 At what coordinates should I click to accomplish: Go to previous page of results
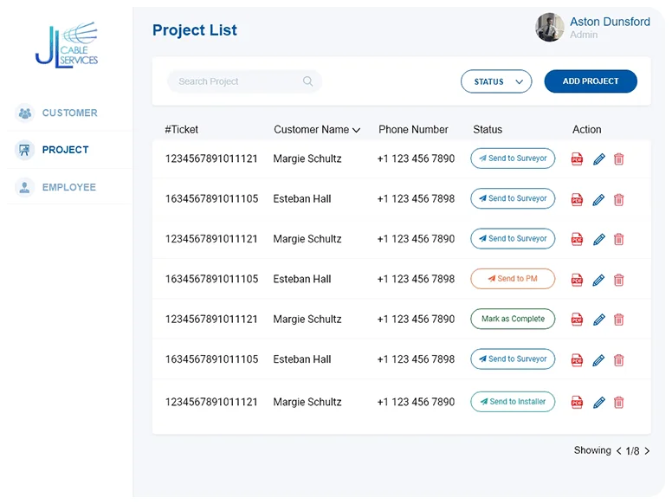(x=618, y=451)
